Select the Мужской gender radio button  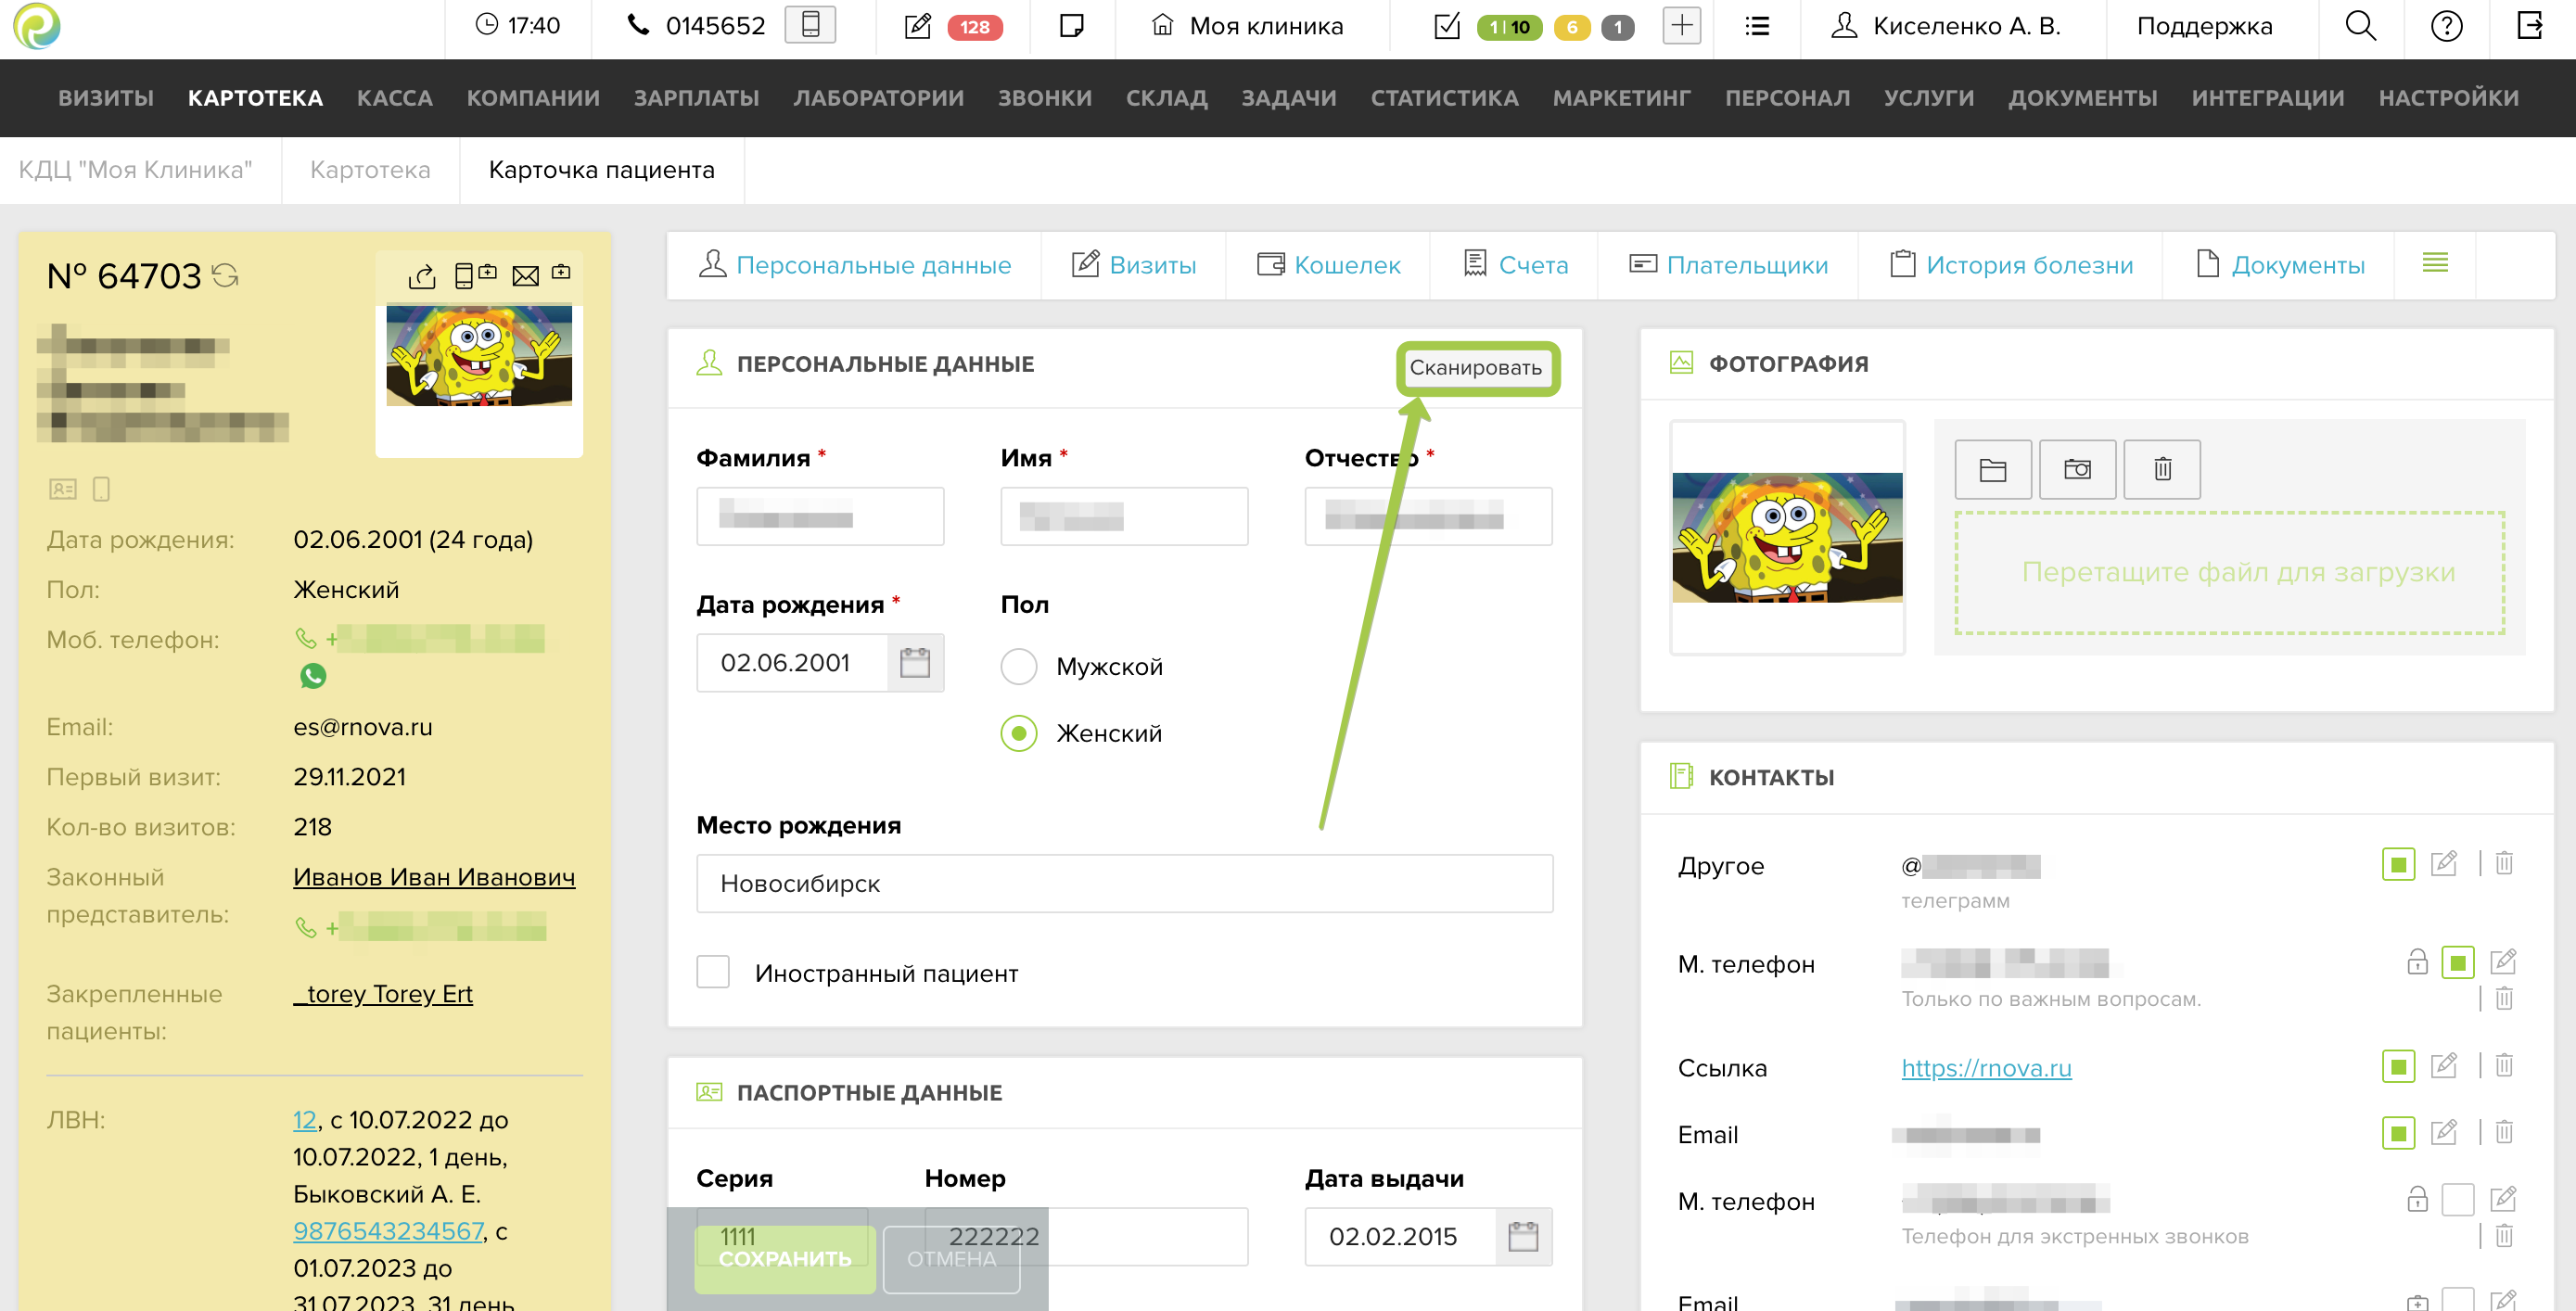click(x=1019, y=666)
